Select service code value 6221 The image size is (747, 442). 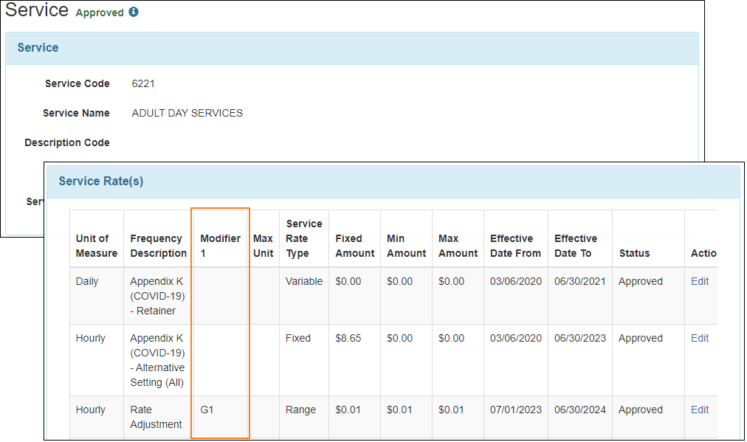click(x=143, y=84)
